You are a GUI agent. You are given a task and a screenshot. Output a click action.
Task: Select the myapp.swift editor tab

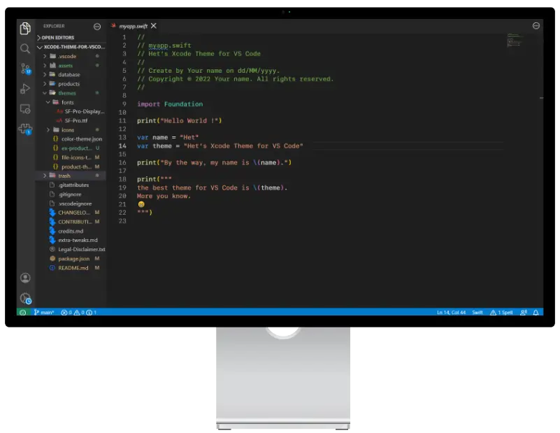click(134, 26)
